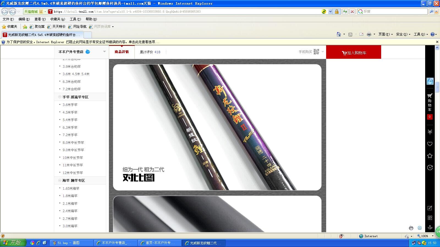Click the star collection icon in the sidebar
Viewport: 440px width, 247px height.
(430, 156)
